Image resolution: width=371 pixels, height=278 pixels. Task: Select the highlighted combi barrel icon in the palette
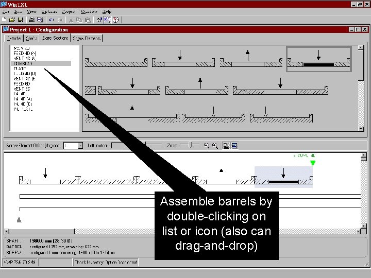tap(319, 59)
